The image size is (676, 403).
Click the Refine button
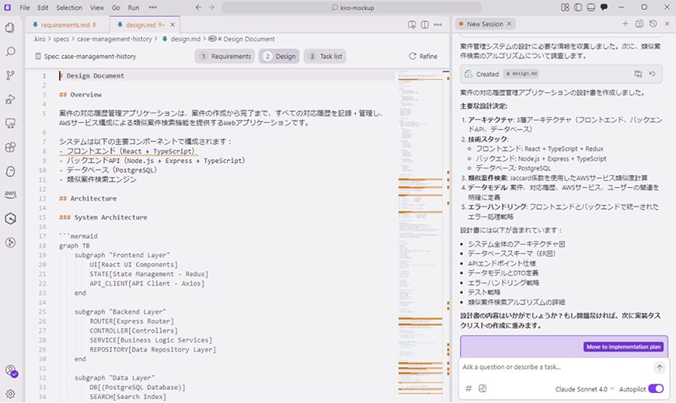423,56
